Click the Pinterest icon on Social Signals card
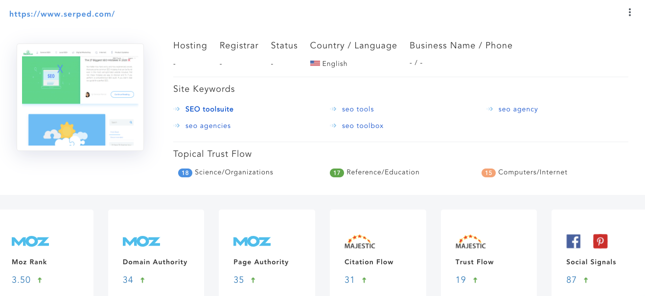Image resolution: width=645 pixels, height=296 pixels. tap(600, 241)
